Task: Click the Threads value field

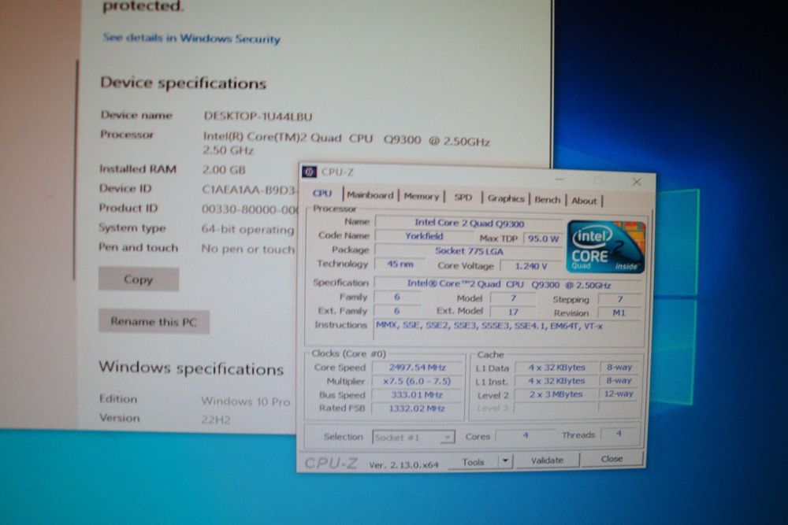Action: pyautogui.click(x=619, y=433)
